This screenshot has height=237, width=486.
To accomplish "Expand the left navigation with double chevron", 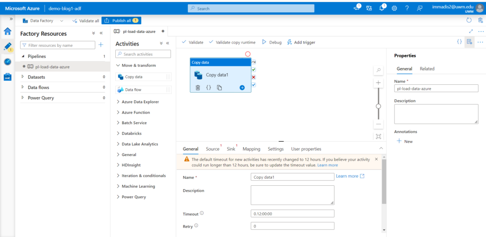I will [11, 19].
